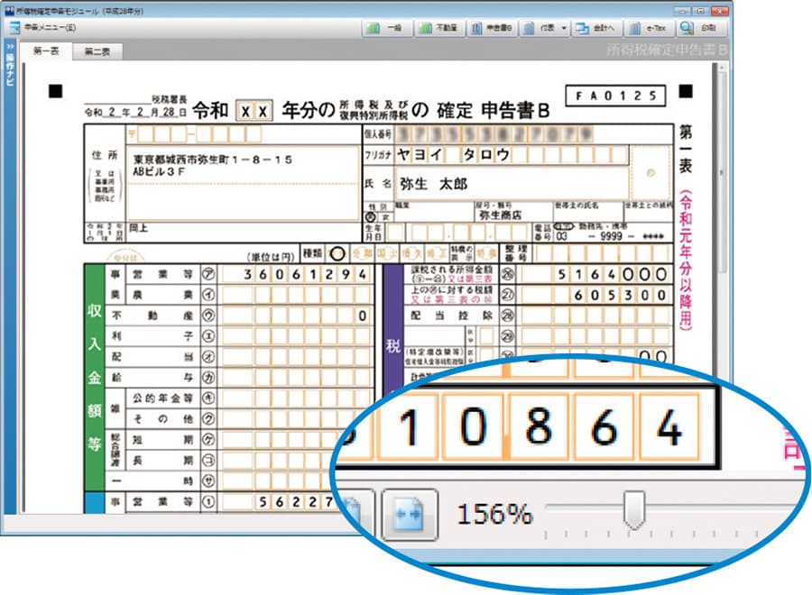Click the 利子 ㋓ income field
The width and height of the screenshot is (812, 595).
pyautogui.click(x=297, y=336)
